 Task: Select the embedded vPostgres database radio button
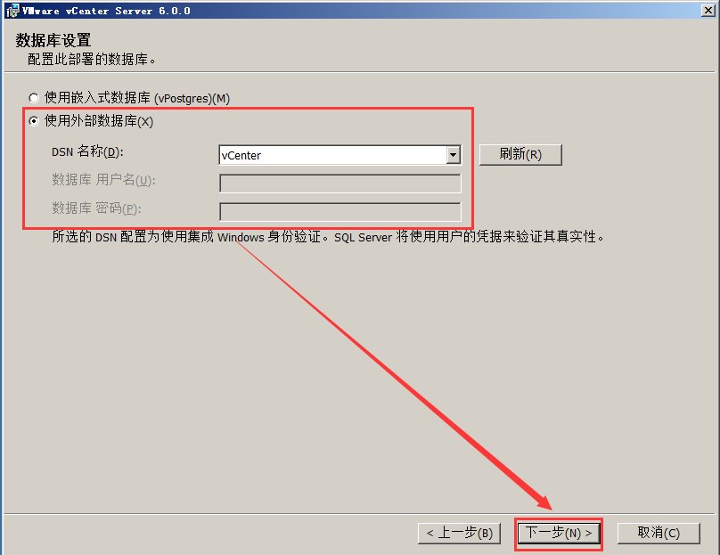click(x=34, y=98)
